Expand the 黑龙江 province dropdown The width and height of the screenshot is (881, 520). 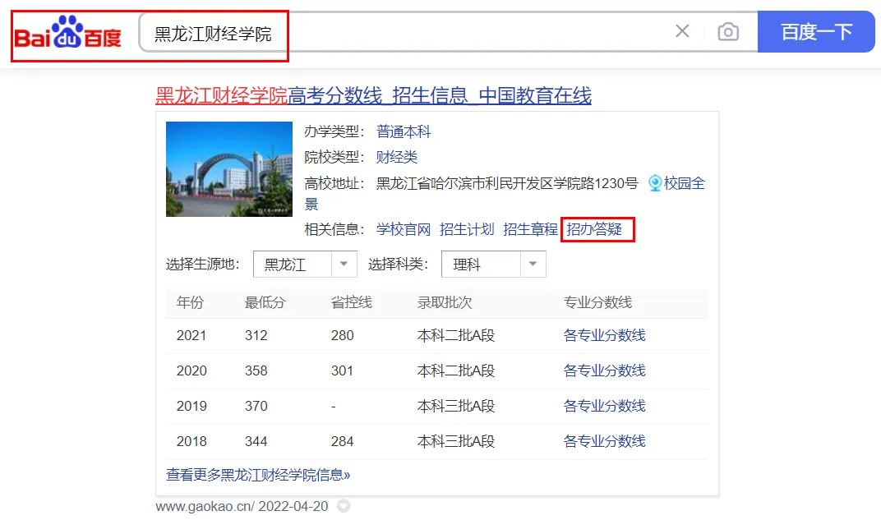click(344, 265)
